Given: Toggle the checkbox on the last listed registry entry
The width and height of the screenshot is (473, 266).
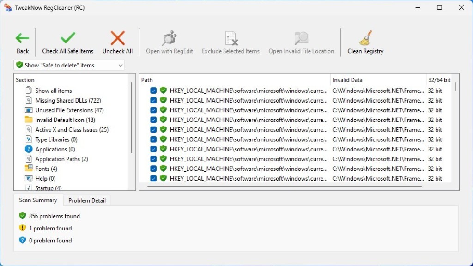Looking at the screenshot, I should (x=153, y=178).
